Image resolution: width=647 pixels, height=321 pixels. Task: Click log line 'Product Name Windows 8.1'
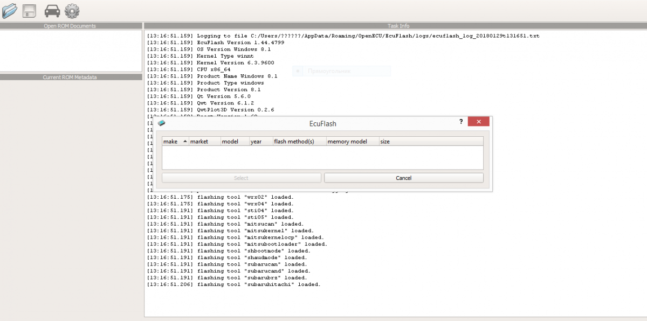pyautogui.click(x=212, y=76)
